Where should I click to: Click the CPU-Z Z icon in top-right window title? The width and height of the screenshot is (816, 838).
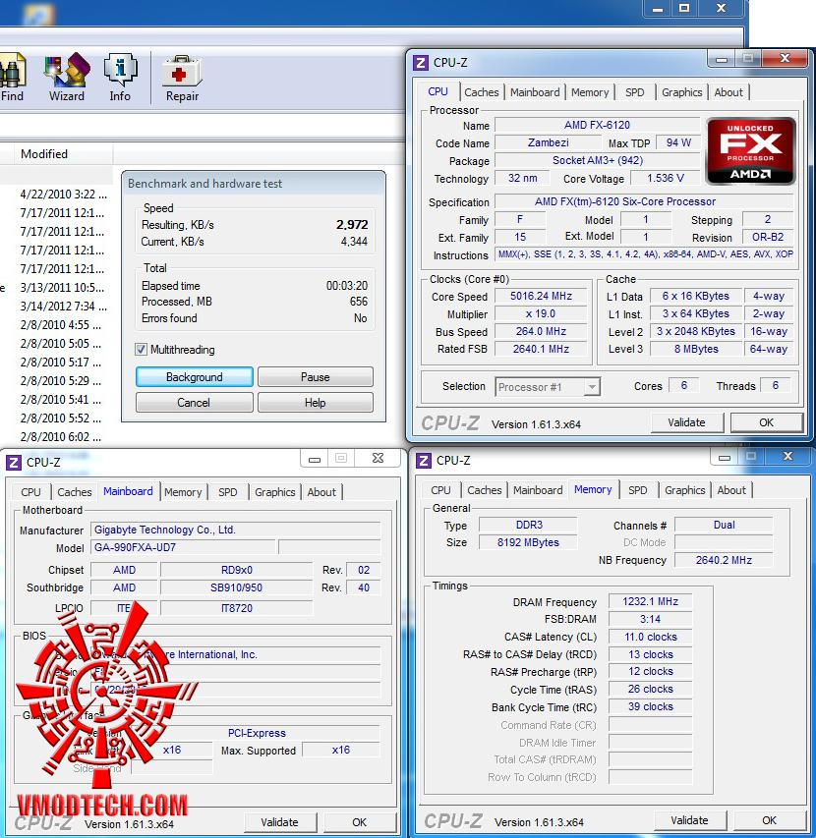[421, 63]
